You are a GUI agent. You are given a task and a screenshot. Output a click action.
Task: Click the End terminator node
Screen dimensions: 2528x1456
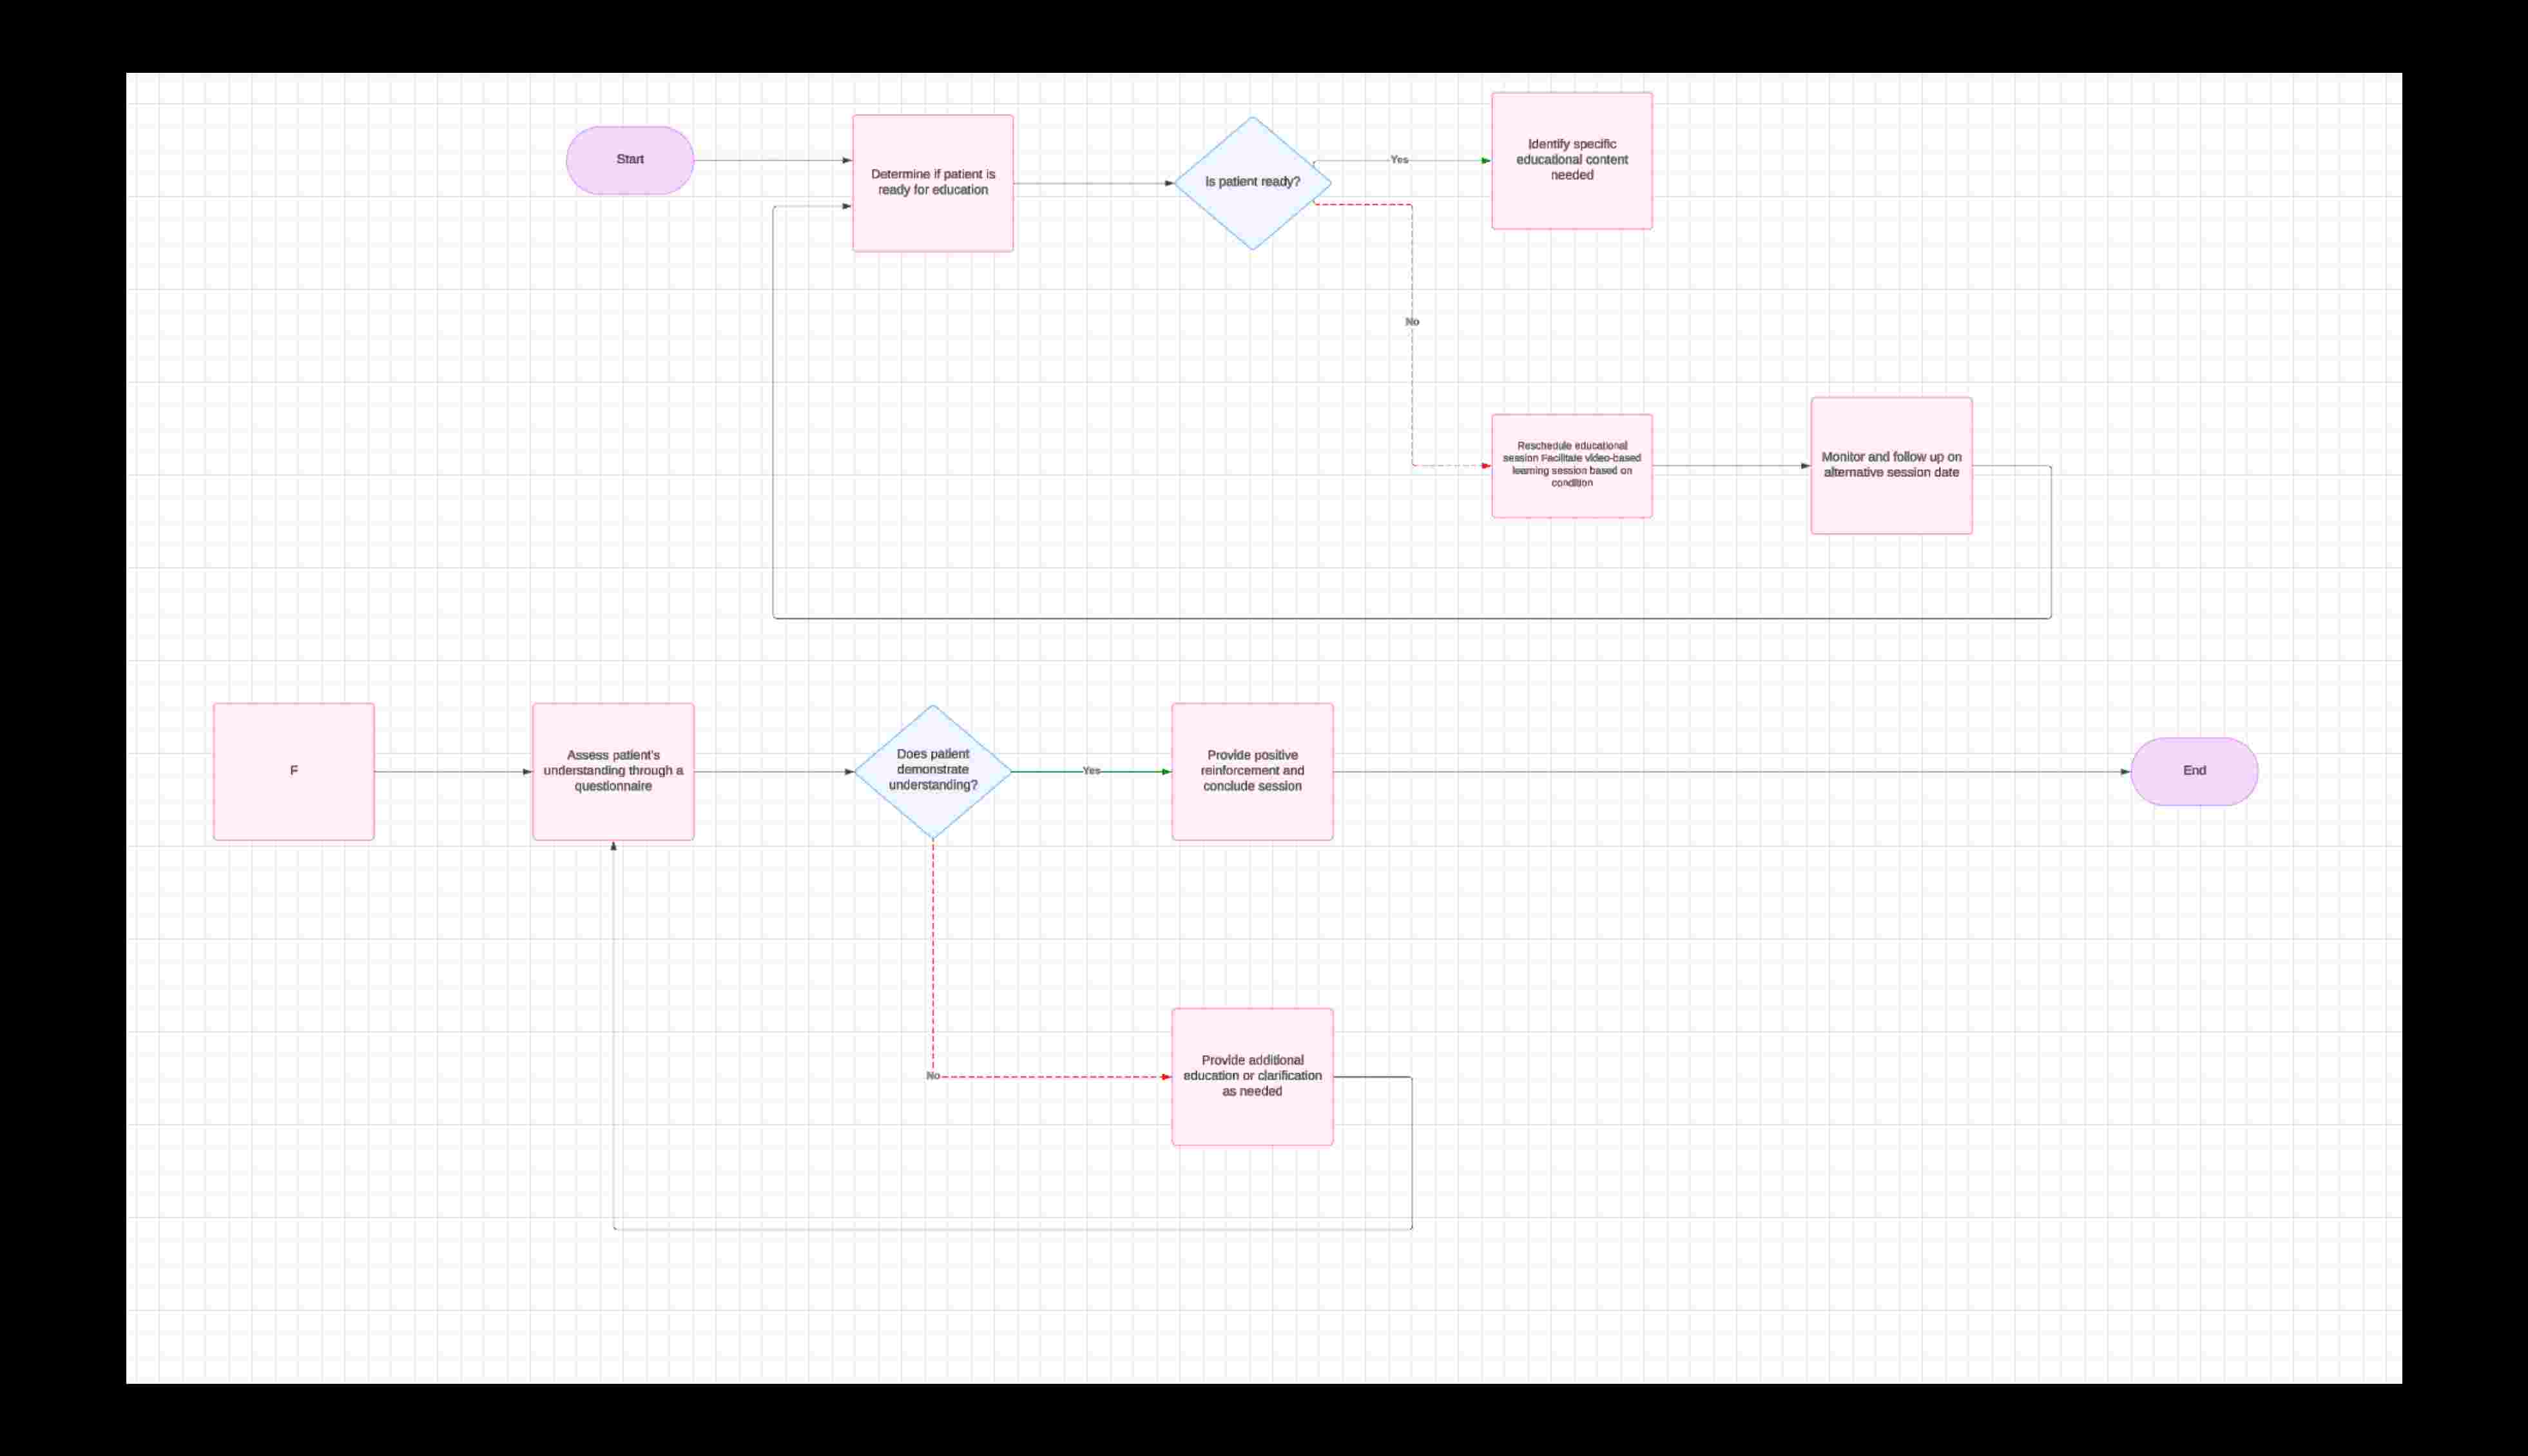pyautogui.click(x=2193, y=770)
